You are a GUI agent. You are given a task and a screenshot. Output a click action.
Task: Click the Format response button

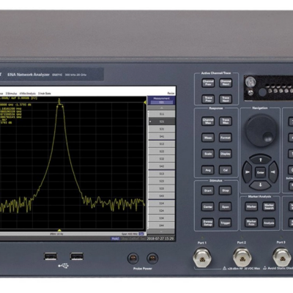click(226, 138)
